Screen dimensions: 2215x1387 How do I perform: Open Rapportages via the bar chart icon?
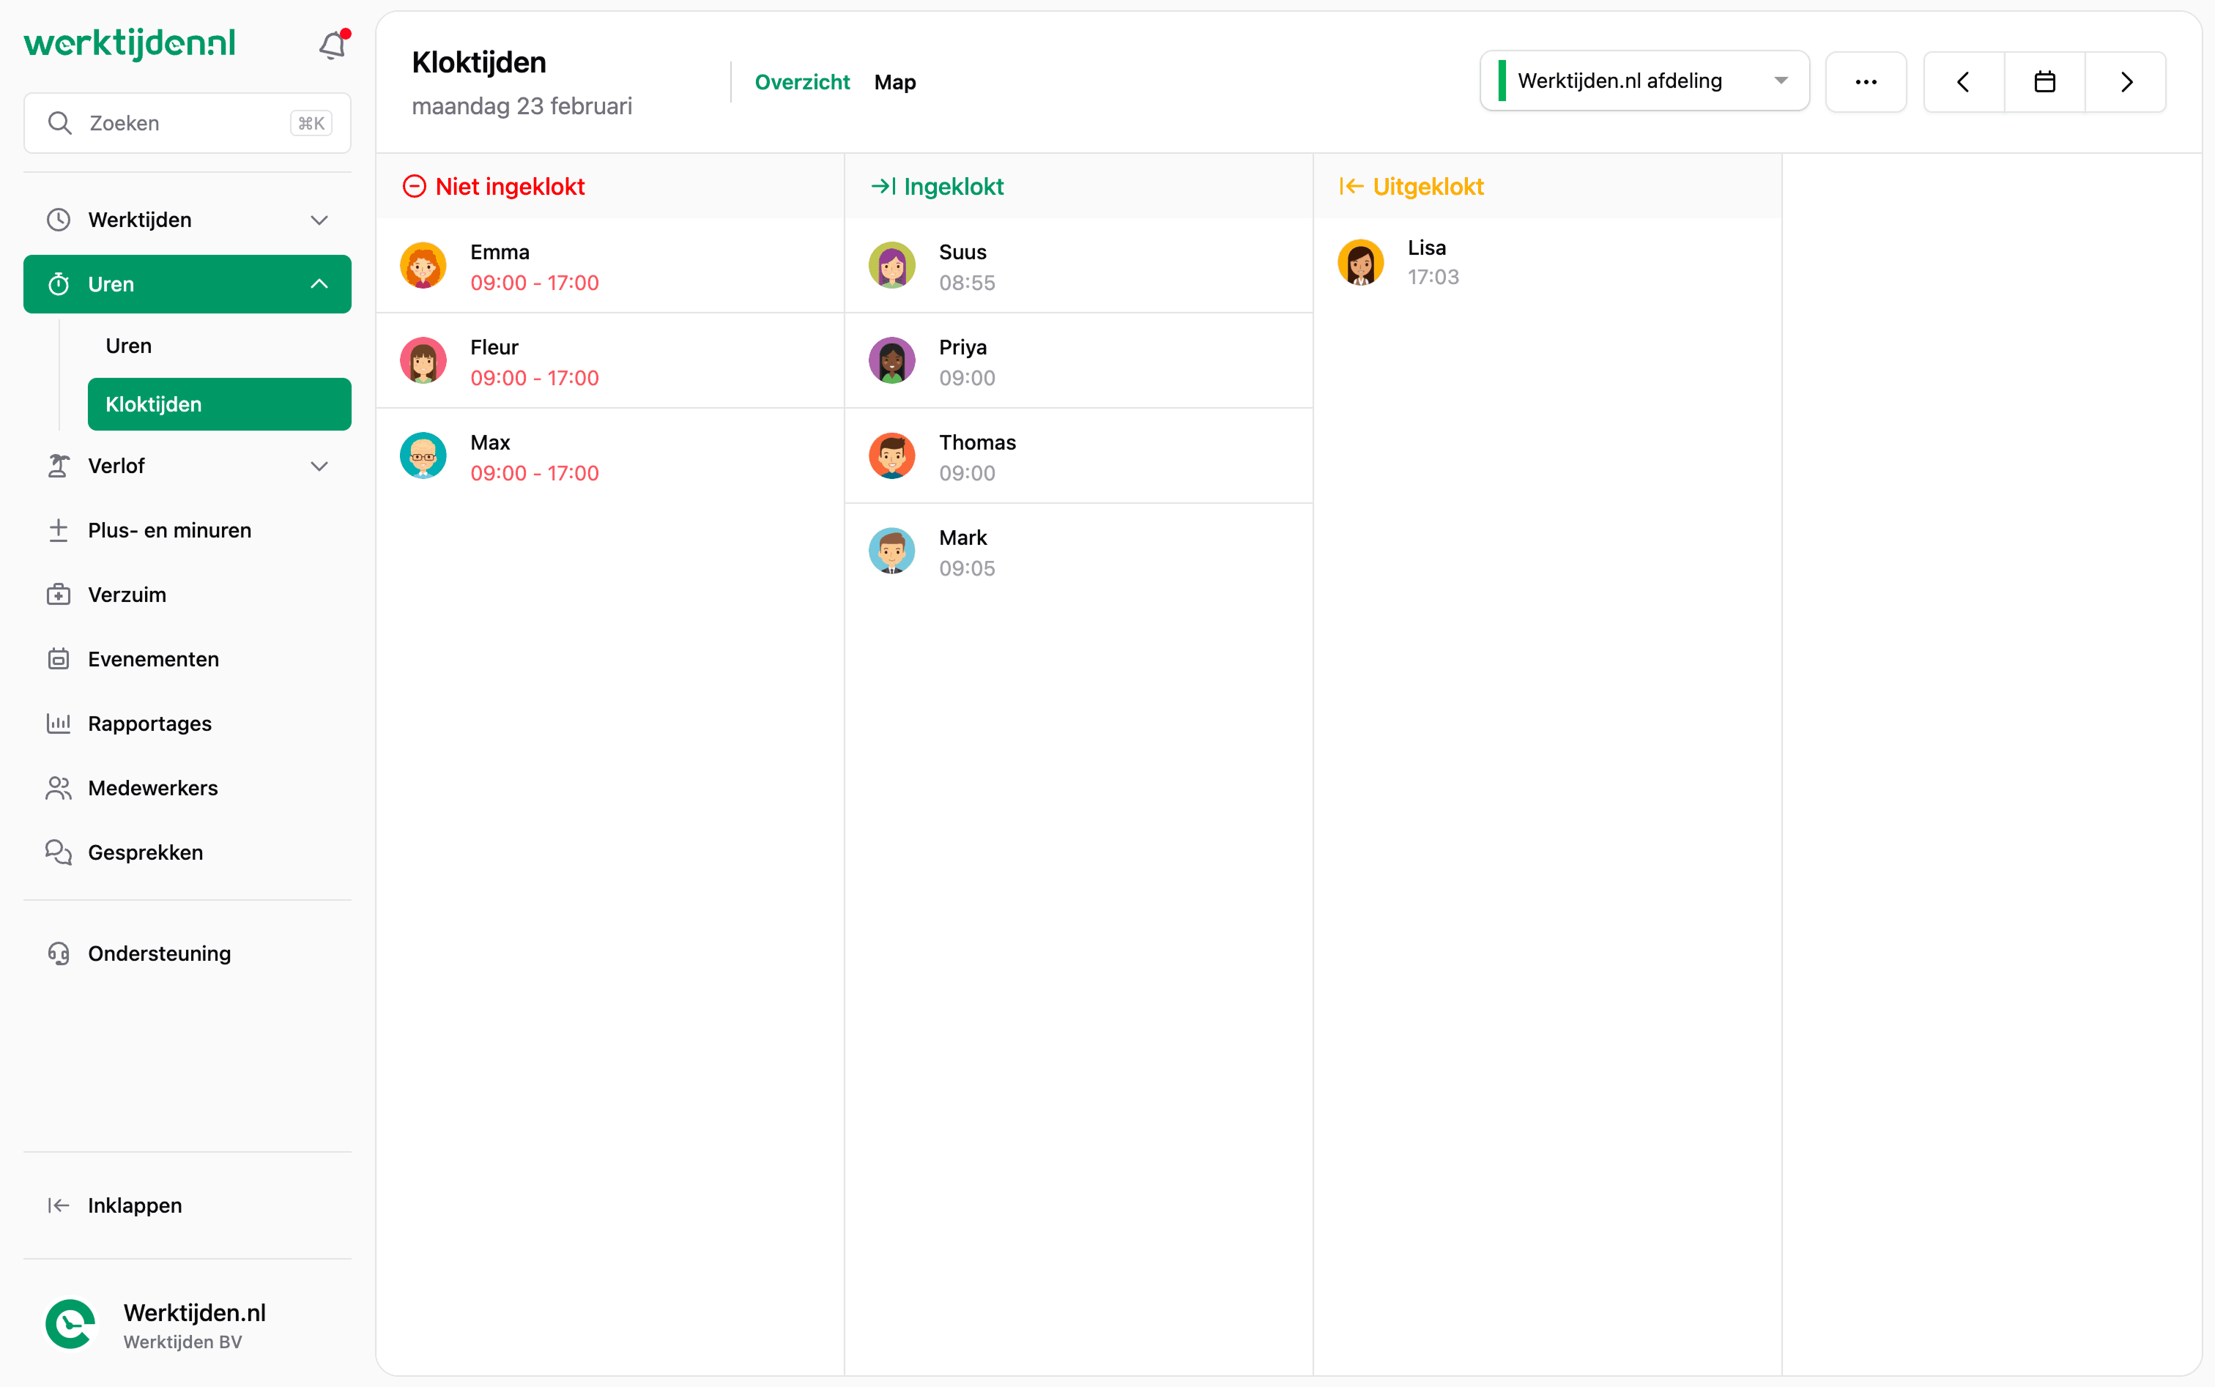(58, 723)
